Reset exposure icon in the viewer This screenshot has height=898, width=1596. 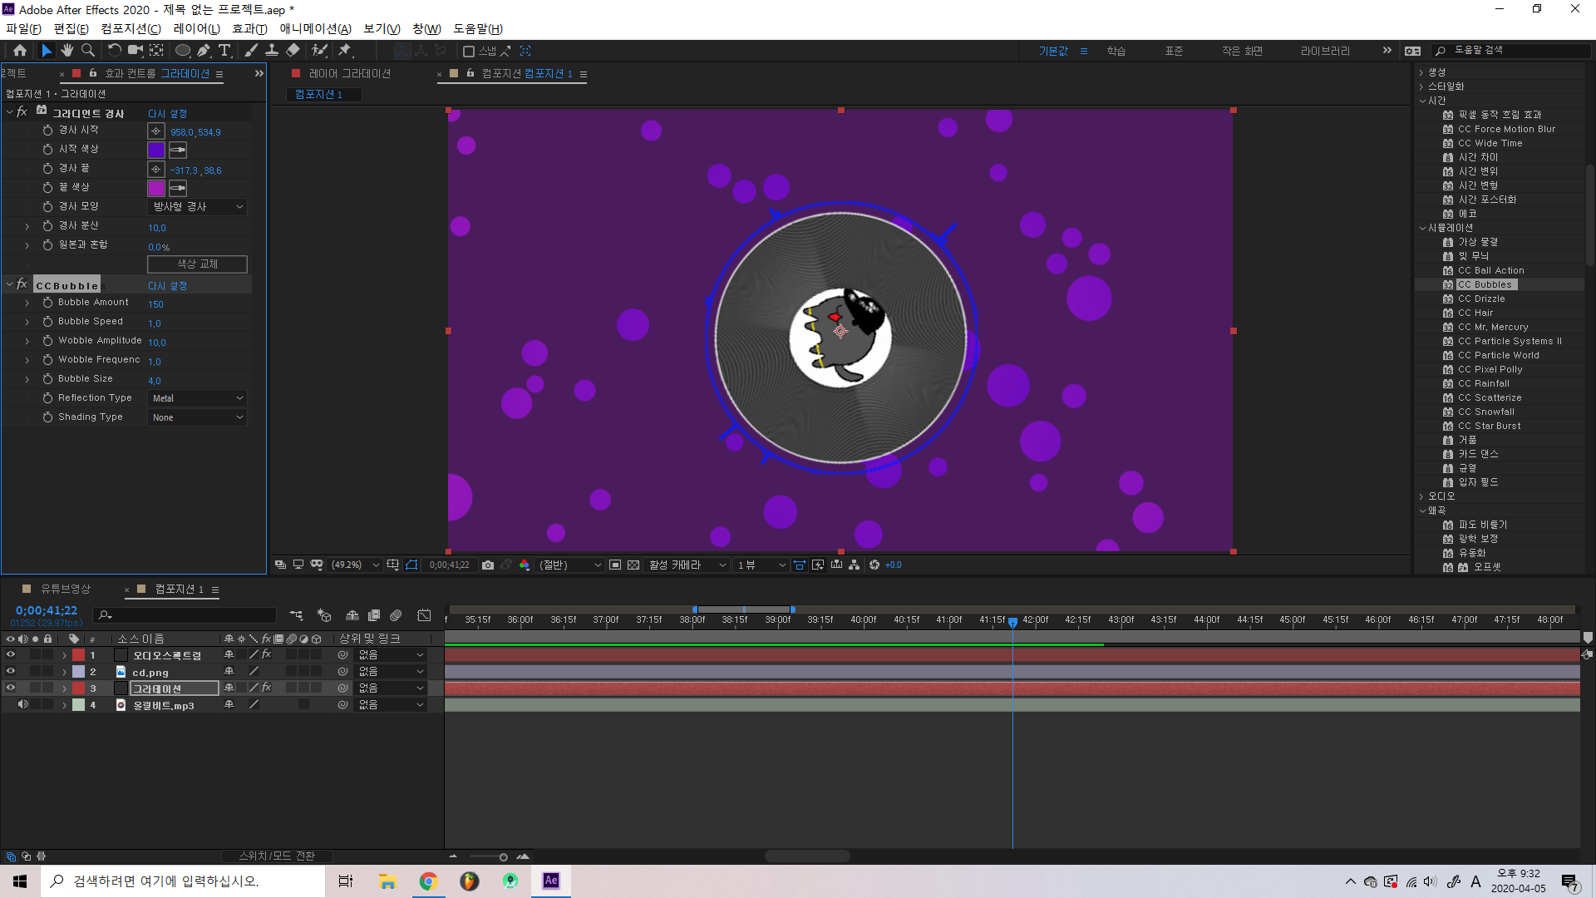(874, 565)
